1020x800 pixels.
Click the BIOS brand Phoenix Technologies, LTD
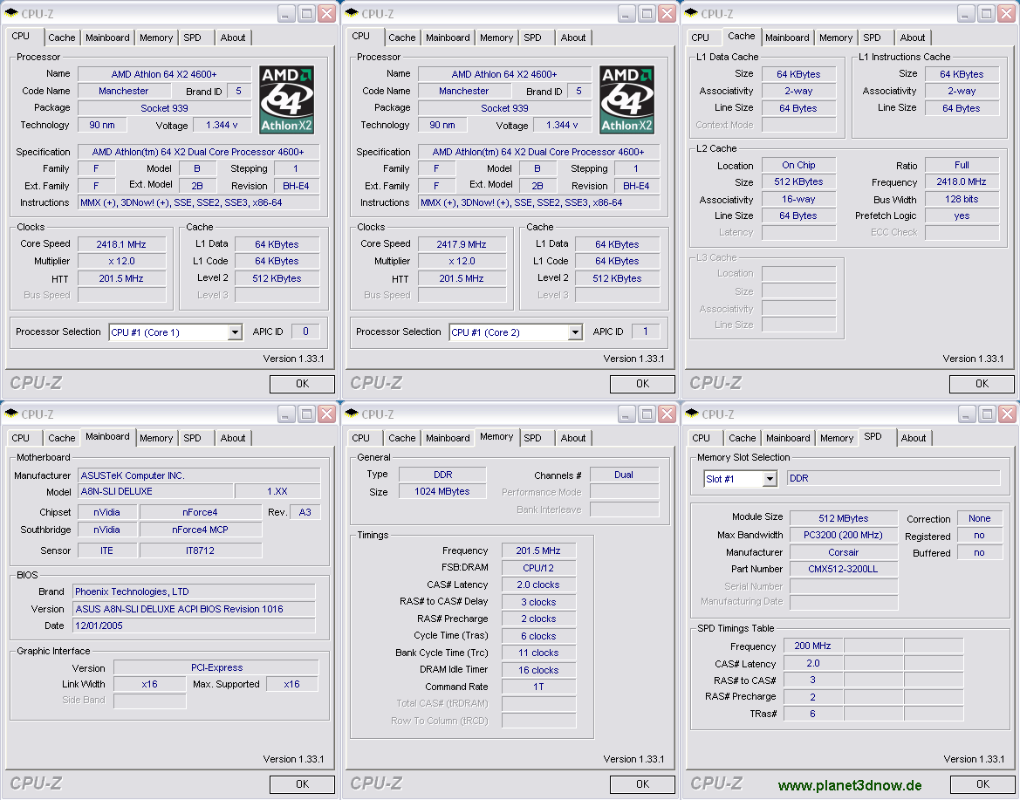(194, 591)
